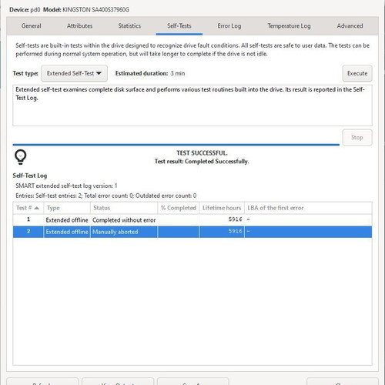Open the Error Log tab
Viewport: 385px width, 385px height.
[x=229, y=26]
